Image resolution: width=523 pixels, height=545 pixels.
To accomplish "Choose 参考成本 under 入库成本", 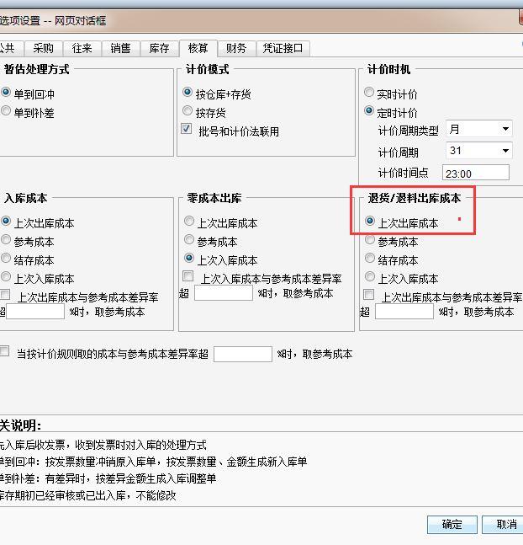I will coord(6,239).
